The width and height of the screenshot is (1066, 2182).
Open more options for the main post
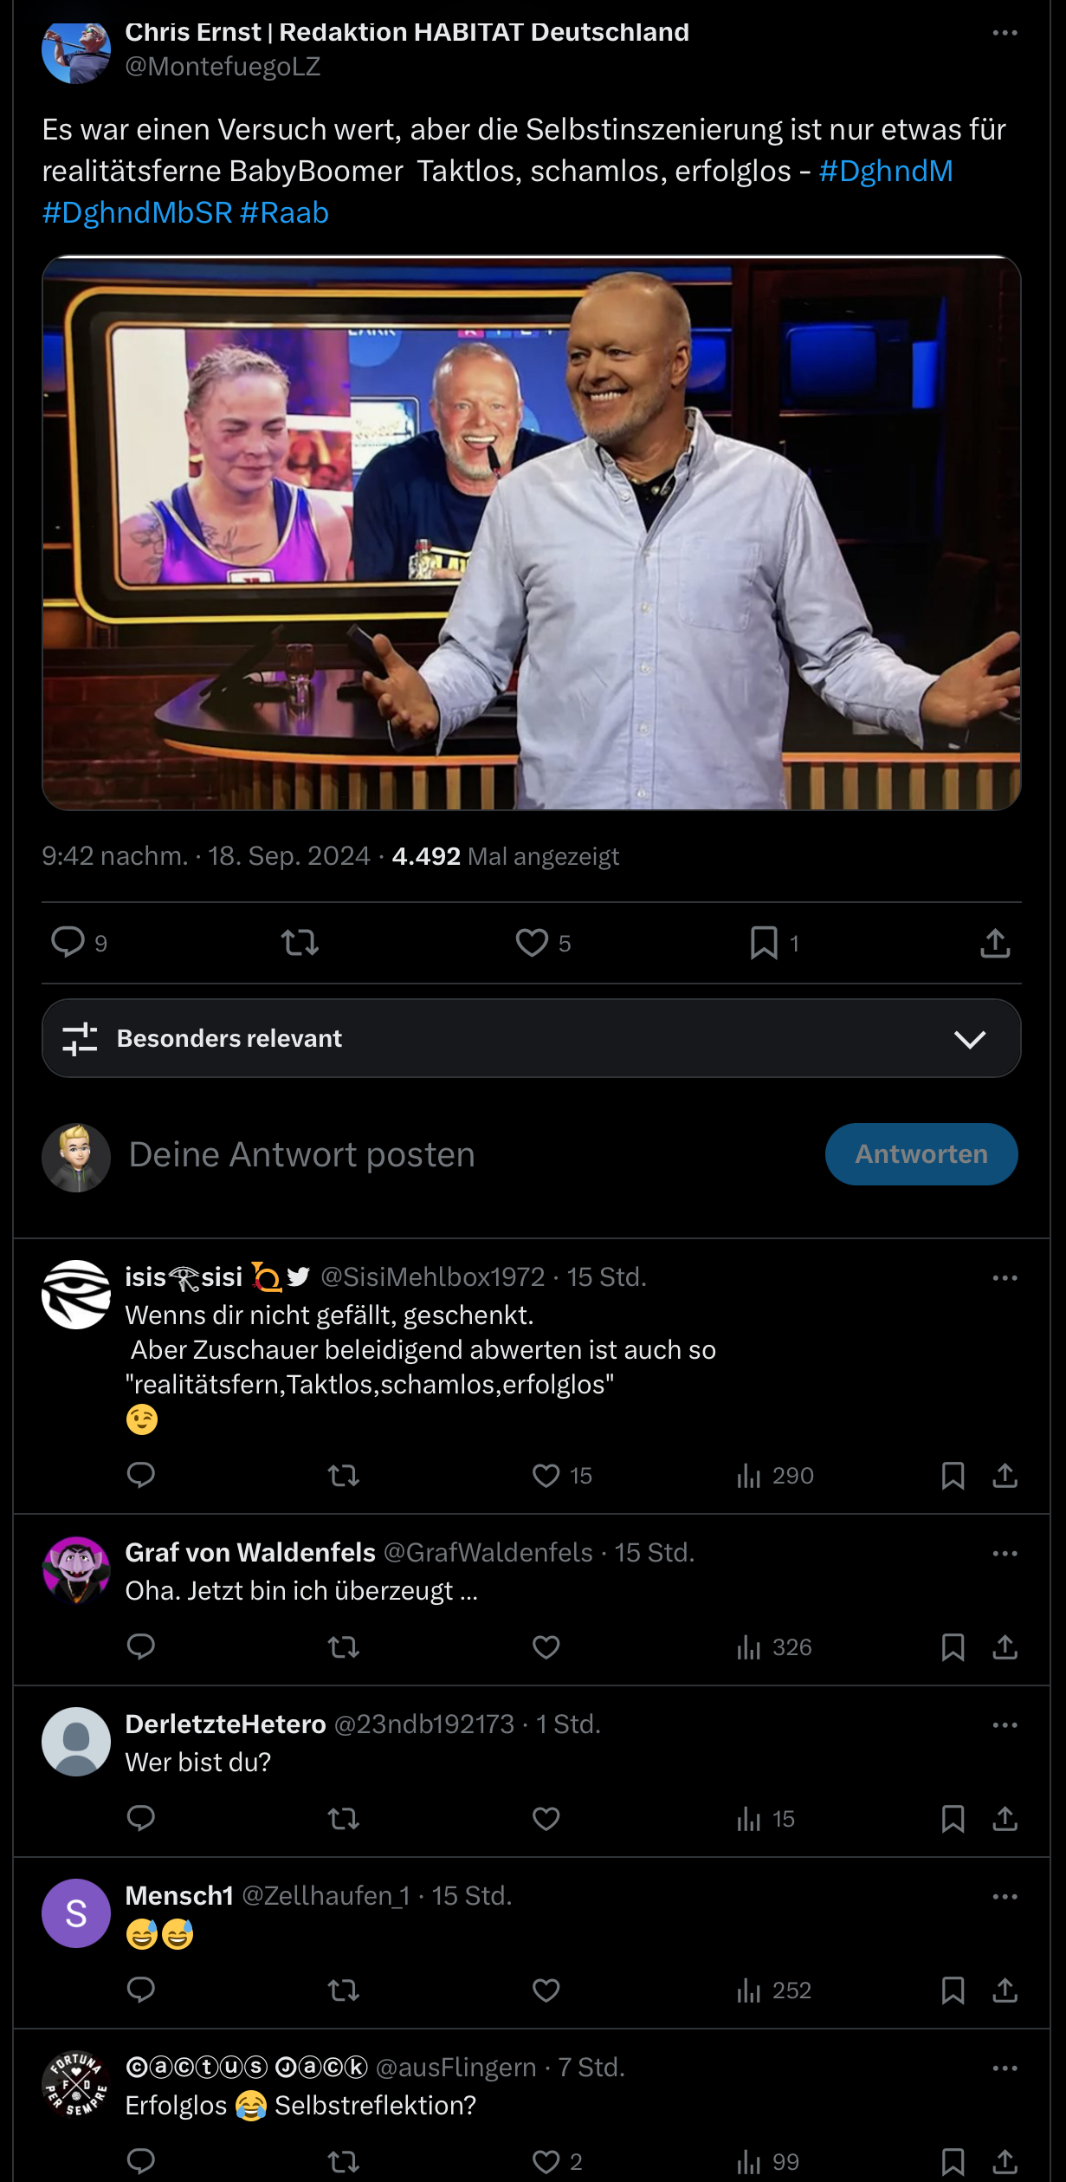click(x=1005, y=33)
